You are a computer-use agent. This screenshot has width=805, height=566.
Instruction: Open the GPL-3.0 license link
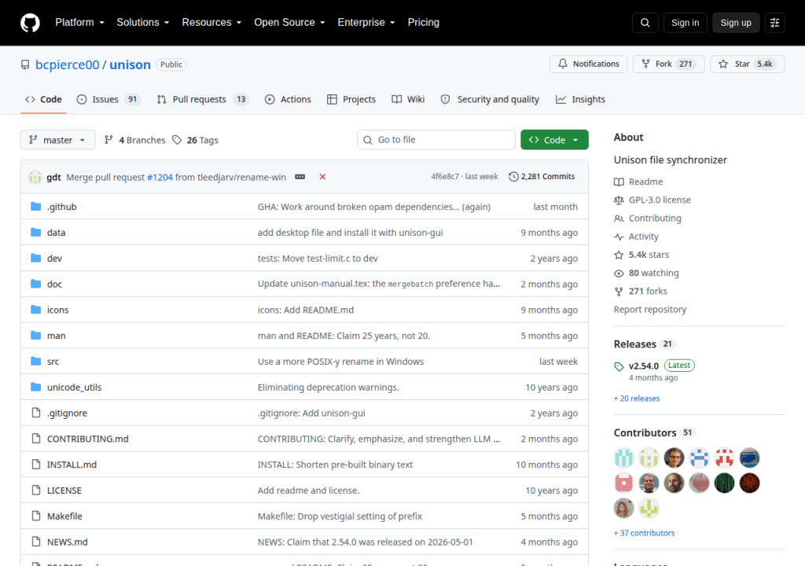click(x=652, y=200)
